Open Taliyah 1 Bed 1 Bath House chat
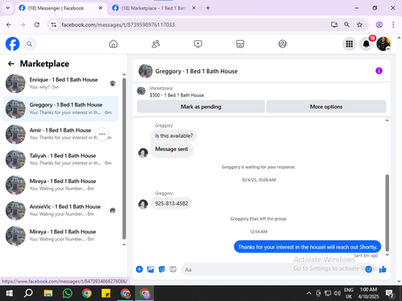 [x=60, y=160]
